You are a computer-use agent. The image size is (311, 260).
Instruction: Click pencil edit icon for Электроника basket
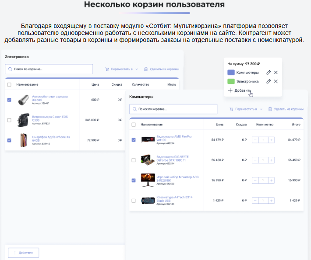pos(269,81)
